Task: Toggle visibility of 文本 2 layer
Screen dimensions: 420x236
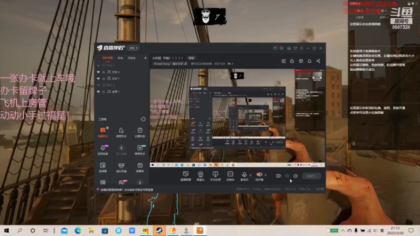Action: pyautogui.click(x=98, y=72)
